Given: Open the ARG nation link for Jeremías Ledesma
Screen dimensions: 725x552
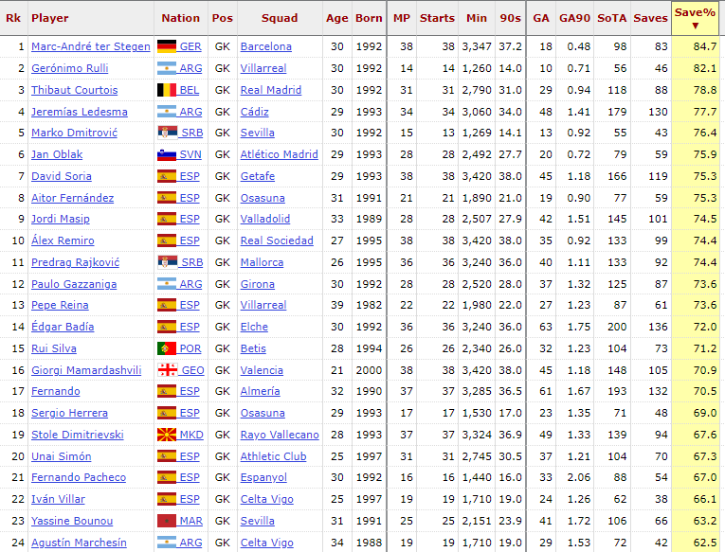Looking at the screenshot, I should click(190, 112).
